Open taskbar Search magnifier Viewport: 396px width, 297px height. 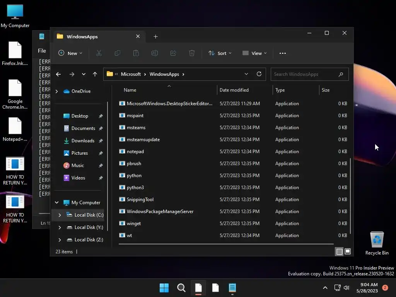pyautogui.click(x=181, y=288)
